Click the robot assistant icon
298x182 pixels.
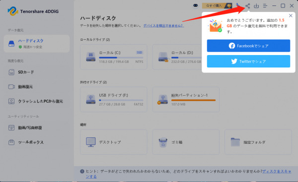pyautogui.click(x=195, y=5)
